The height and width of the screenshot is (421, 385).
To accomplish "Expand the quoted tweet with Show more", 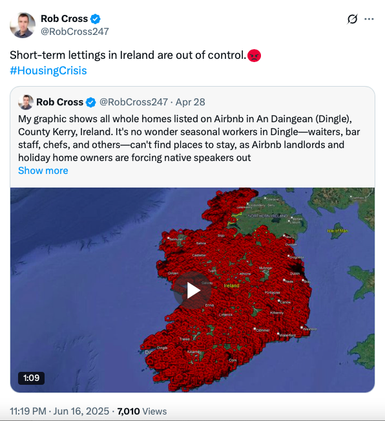I will tap(43, 171).
